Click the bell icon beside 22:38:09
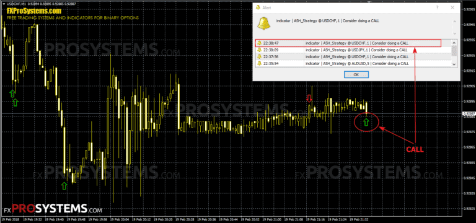Image resolution: width=476 pixels, height=223 pixels. pos(259,50)
